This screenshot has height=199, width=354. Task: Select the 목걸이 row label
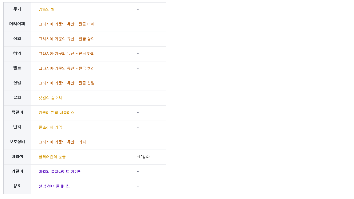pos(17,113)
